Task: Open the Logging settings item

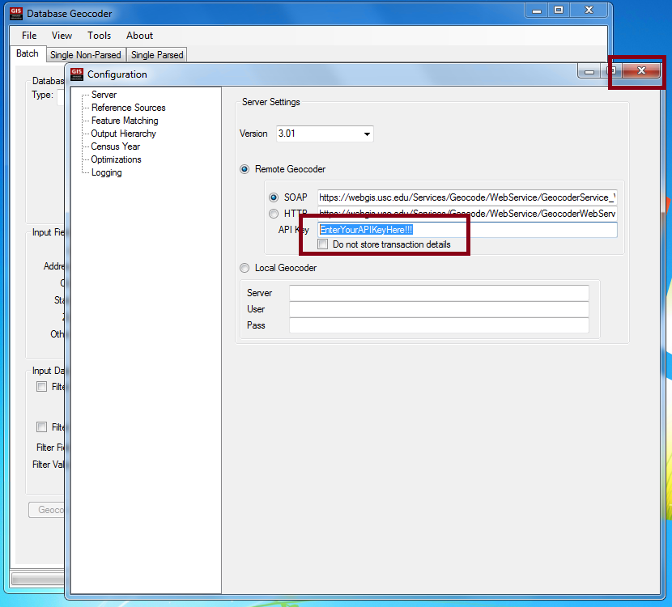Action: coord(106,172)
